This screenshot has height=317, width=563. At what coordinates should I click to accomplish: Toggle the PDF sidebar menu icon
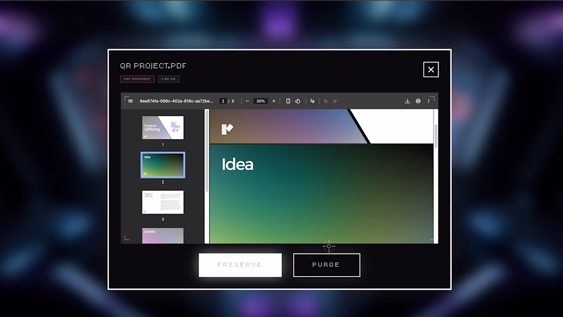pyautogui.click(x=131, y=101)
